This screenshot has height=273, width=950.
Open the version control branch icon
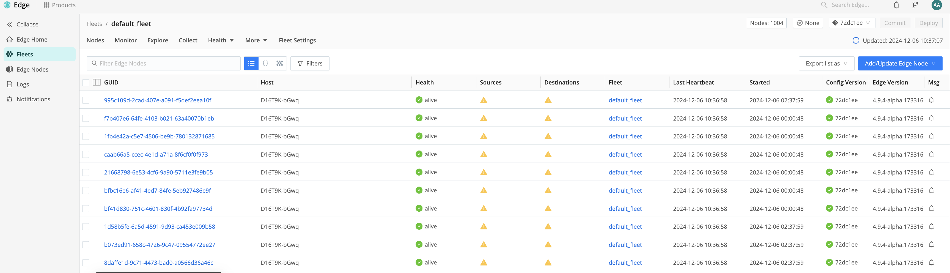tap(915, 5)
